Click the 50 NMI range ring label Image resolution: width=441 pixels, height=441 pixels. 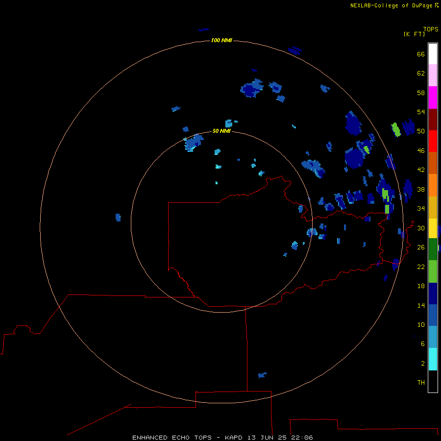pos(221,131)
